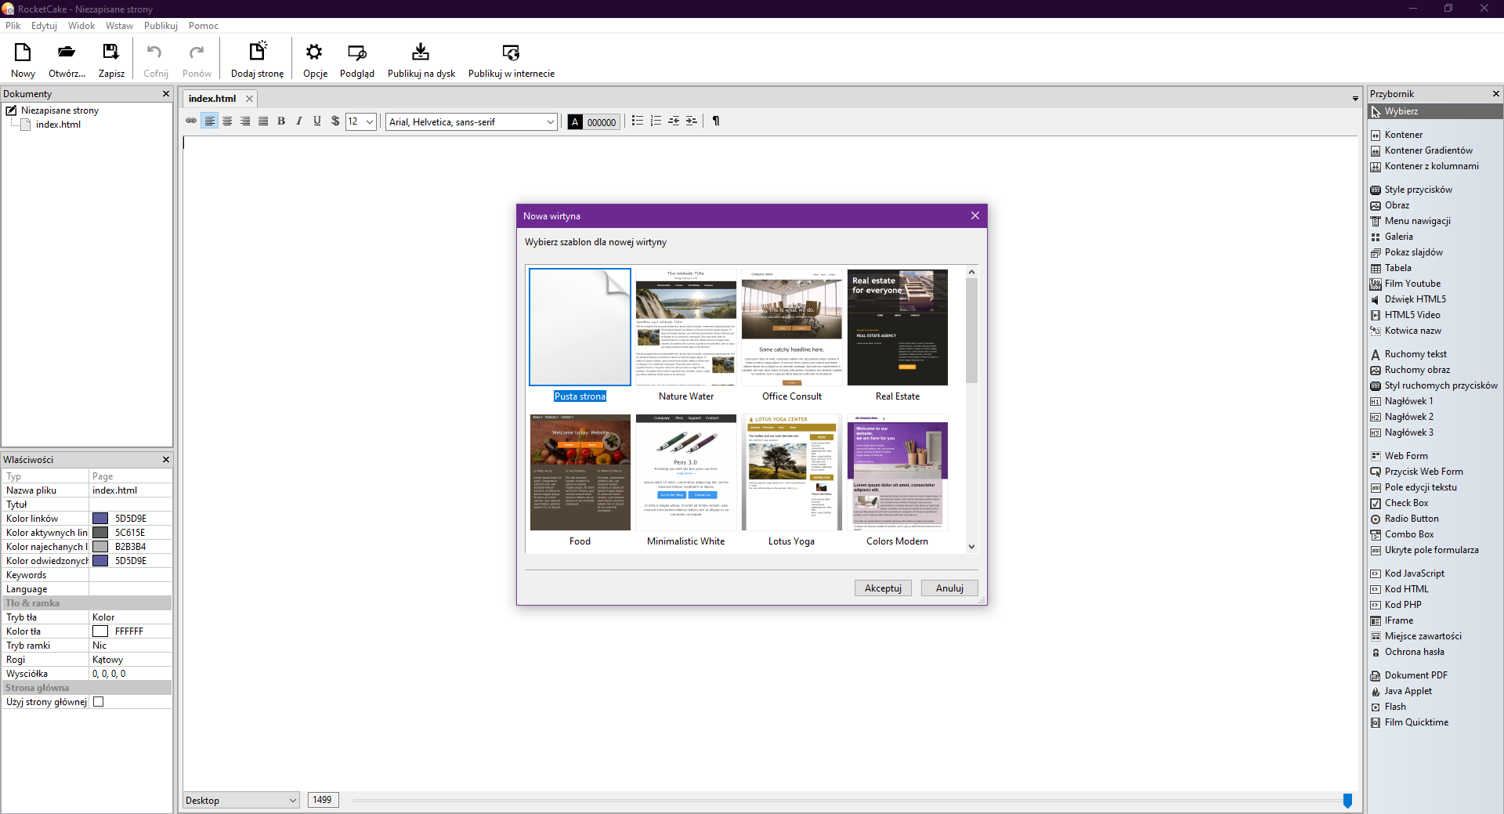Screen dimensions: 1504x814
Task: Close the index.html tab
Action: pos(249,99)
